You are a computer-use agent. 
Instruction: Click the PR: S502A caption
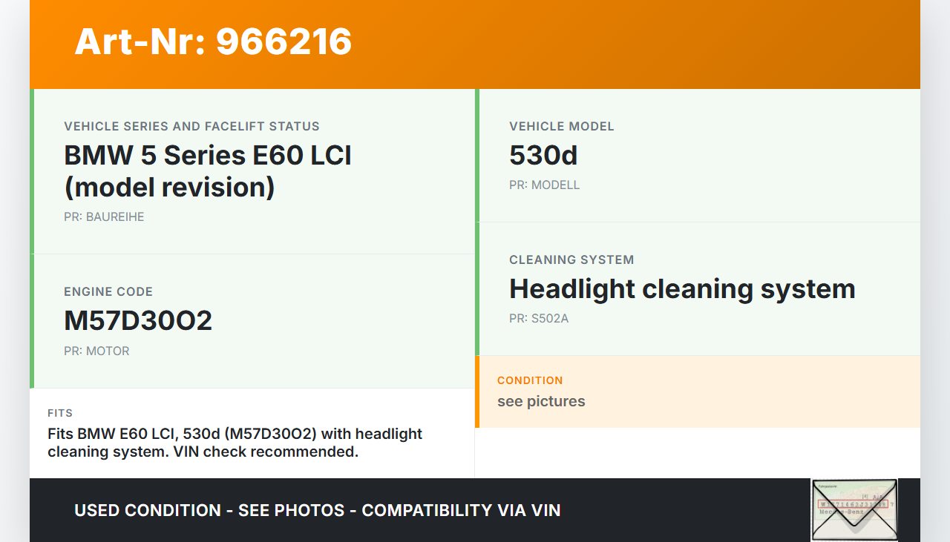(539, 319)
